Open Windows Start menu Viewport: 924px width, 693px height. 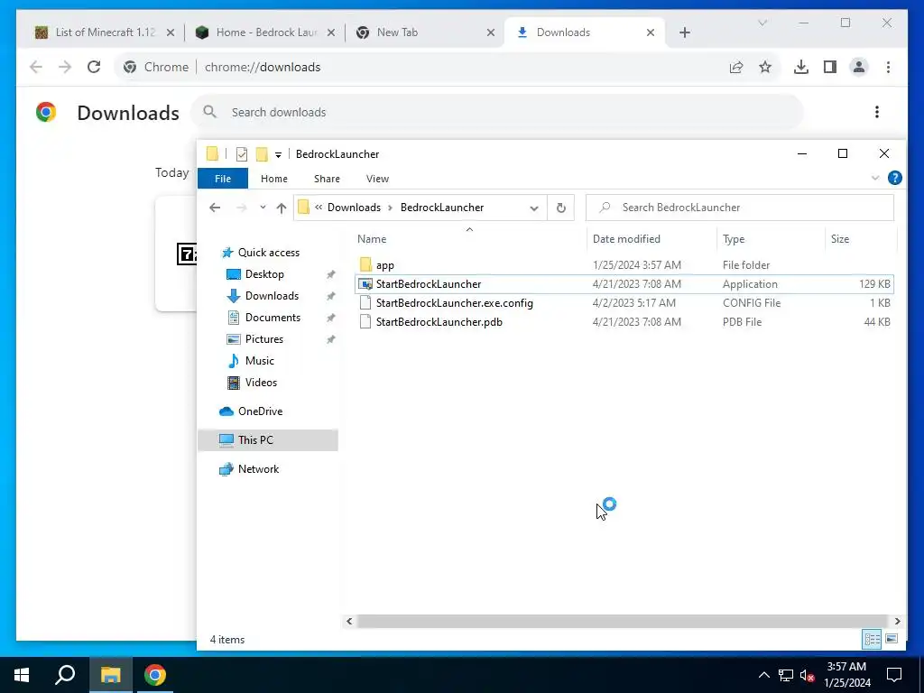[22, 675]
